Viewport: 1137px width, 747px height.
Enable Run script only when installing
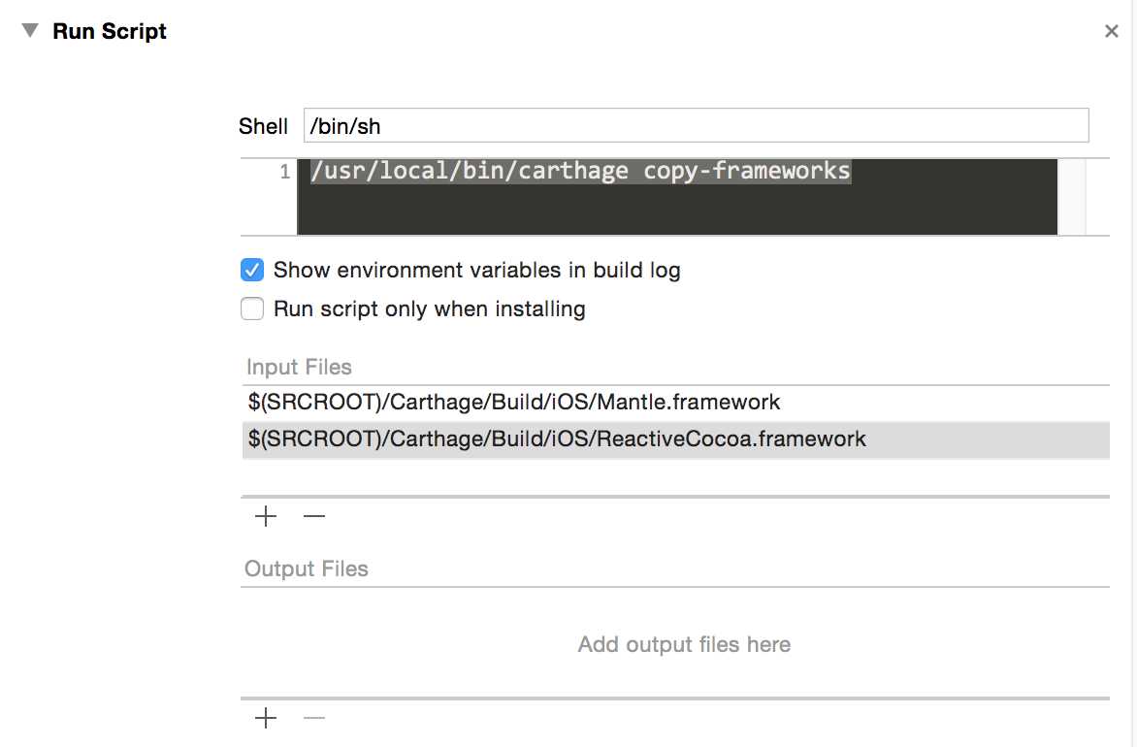coord(252,309)
